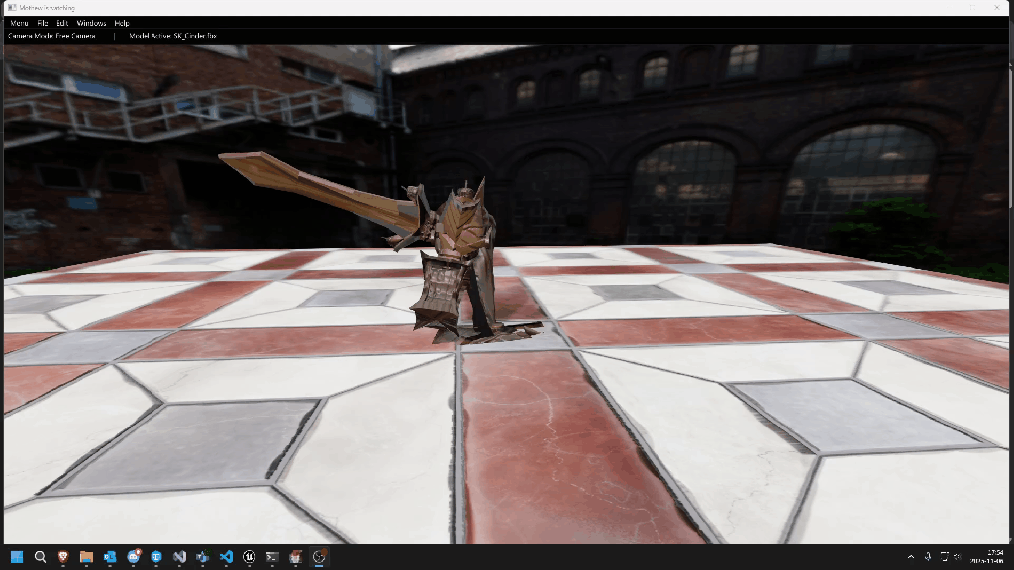The width and height of the screenshot is (1014, 570).
Task: Open Unreal Engine from the taskbar
Action: tap(249, 557)
